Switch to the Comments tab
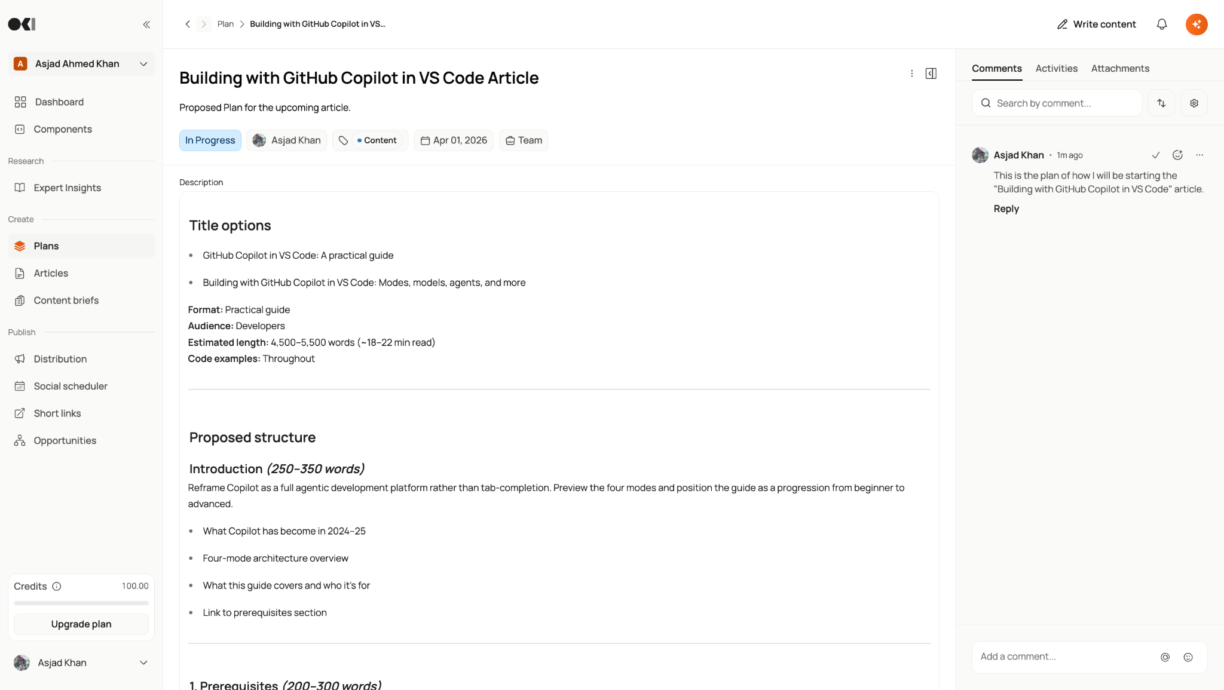 (x=997, y=69)
